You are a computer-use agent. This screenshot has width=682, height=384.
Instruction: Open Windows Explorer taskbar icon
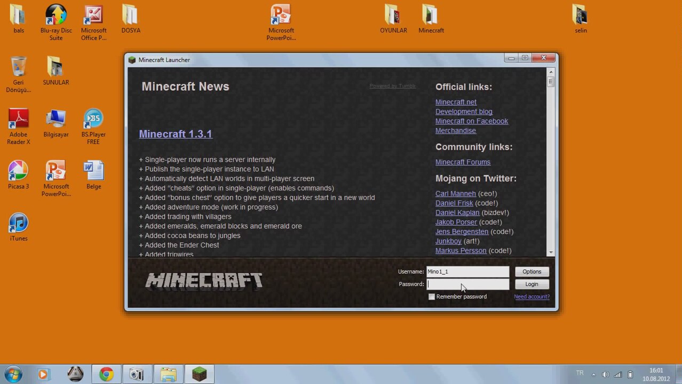click(168, 374)
